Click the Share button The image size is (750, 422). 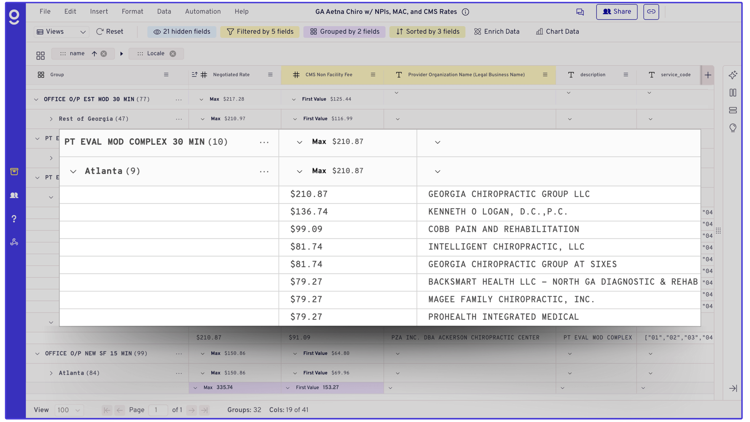pyautogui.click(x=616, y=12)
